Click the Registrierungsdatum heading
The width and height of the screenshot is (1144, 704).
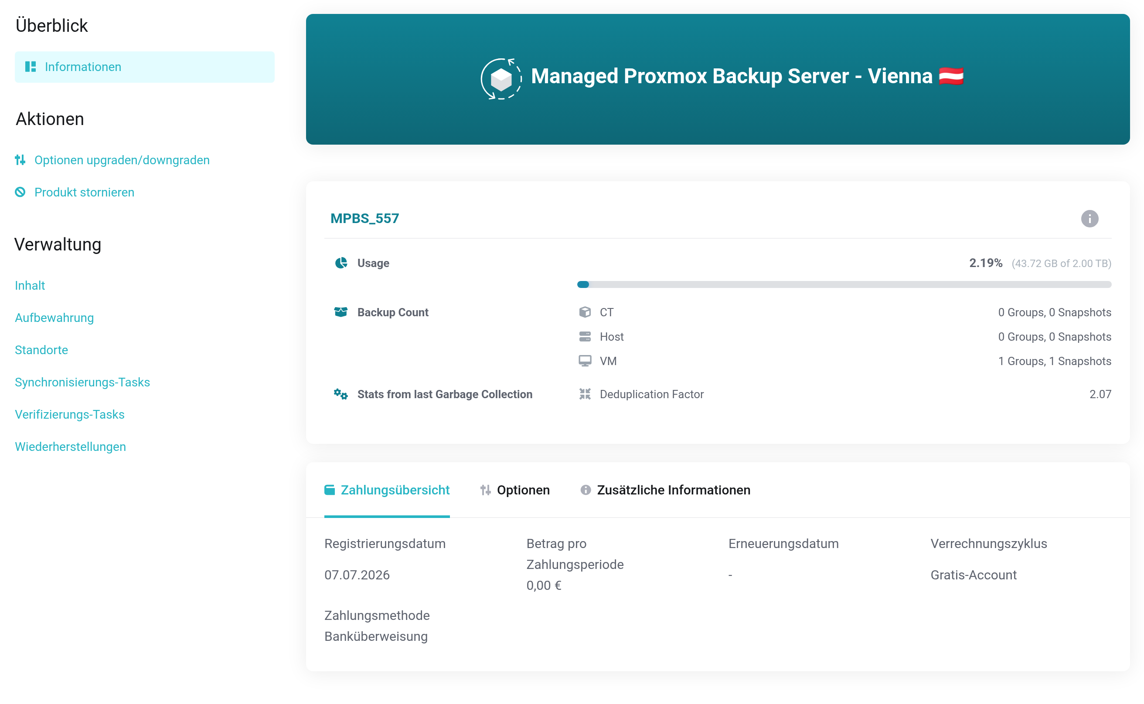click(385, 544)
